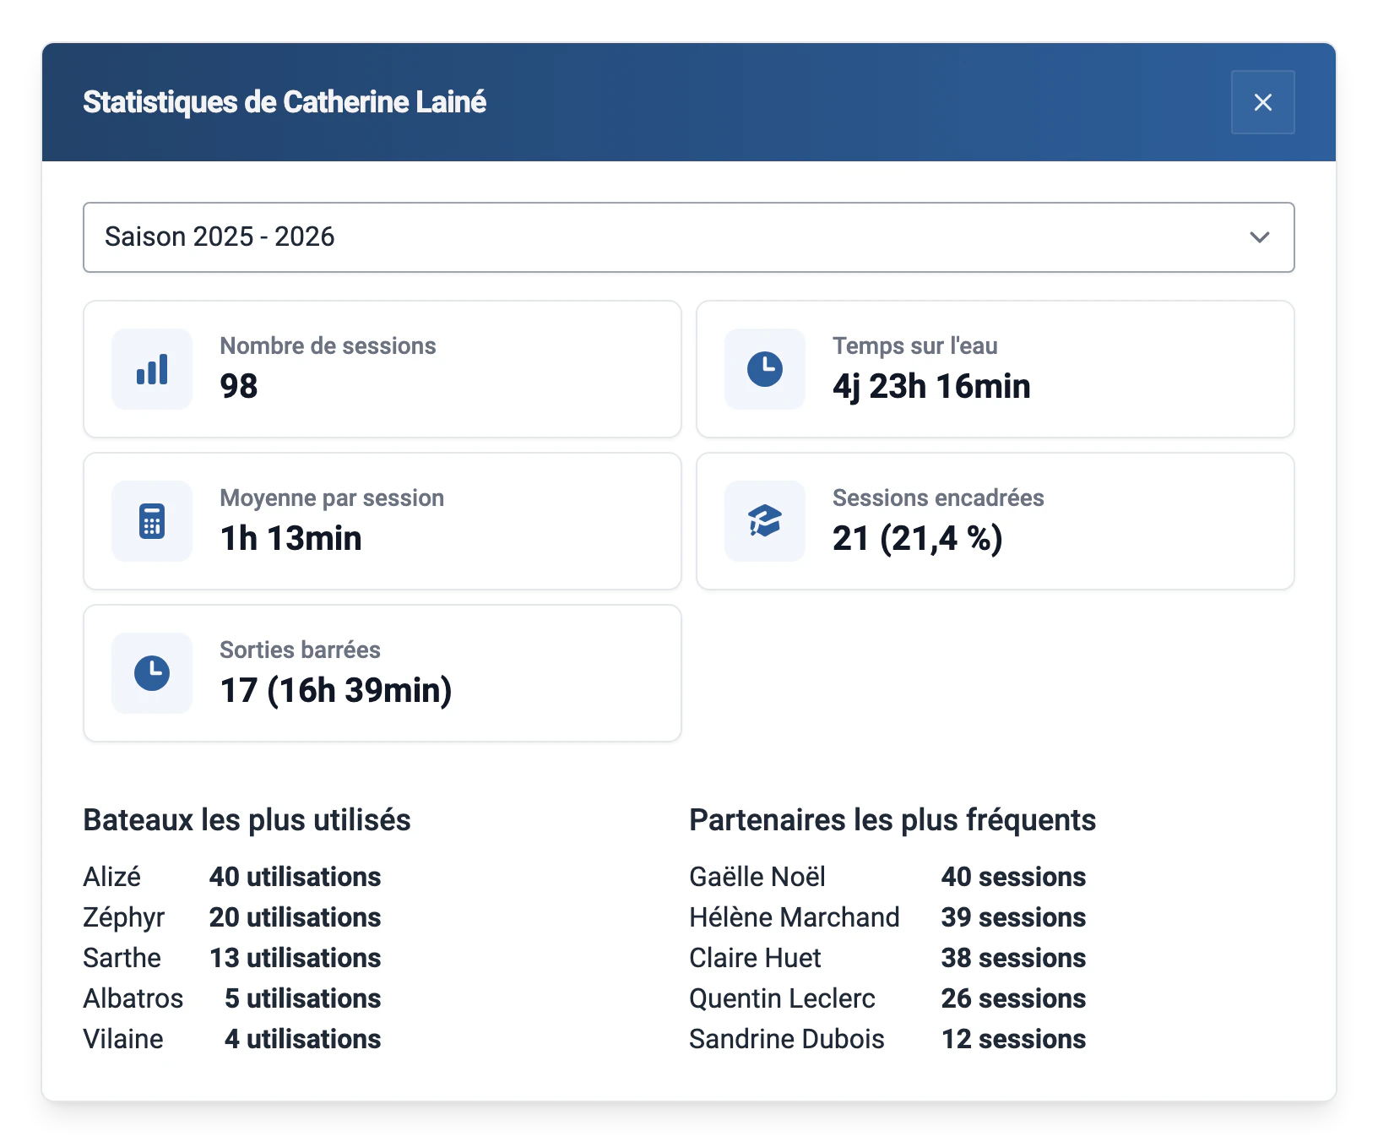The image size is (1378, 1142).
Task: Select the boat name Sarthe
Action: coord(122,958)
